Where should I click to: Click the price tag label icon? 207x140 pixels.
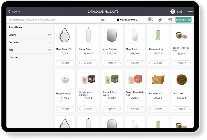point(160,20)
